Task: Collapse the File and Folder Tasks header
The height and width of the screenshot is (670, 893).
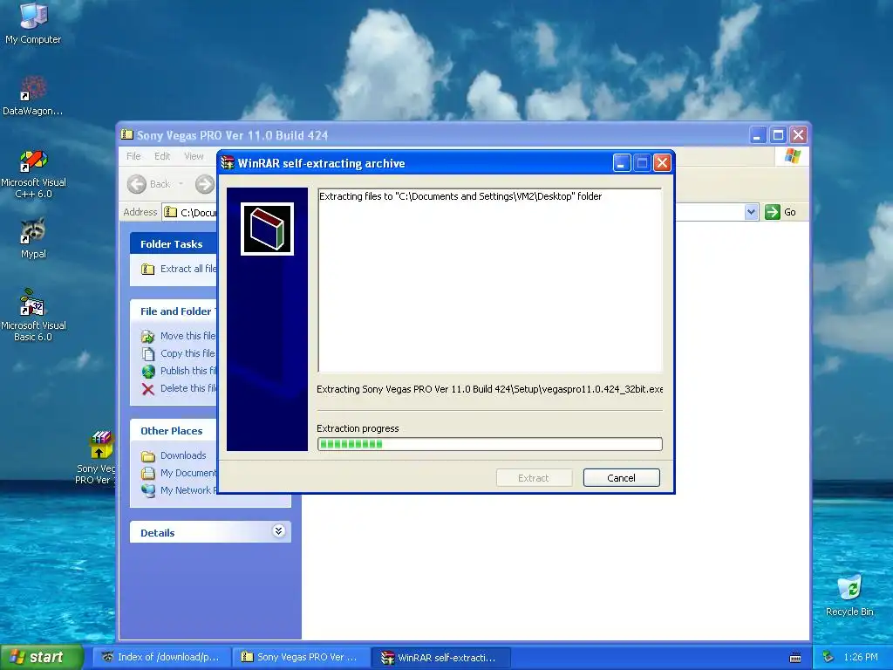Action: click(x=174, y=311)
